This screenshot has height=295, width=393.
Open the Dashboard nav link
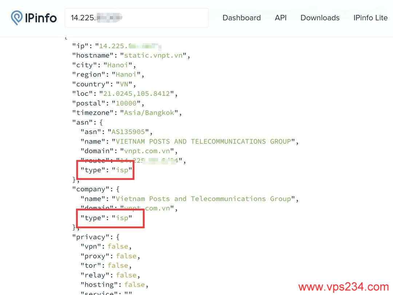click(x=242, y=18)
